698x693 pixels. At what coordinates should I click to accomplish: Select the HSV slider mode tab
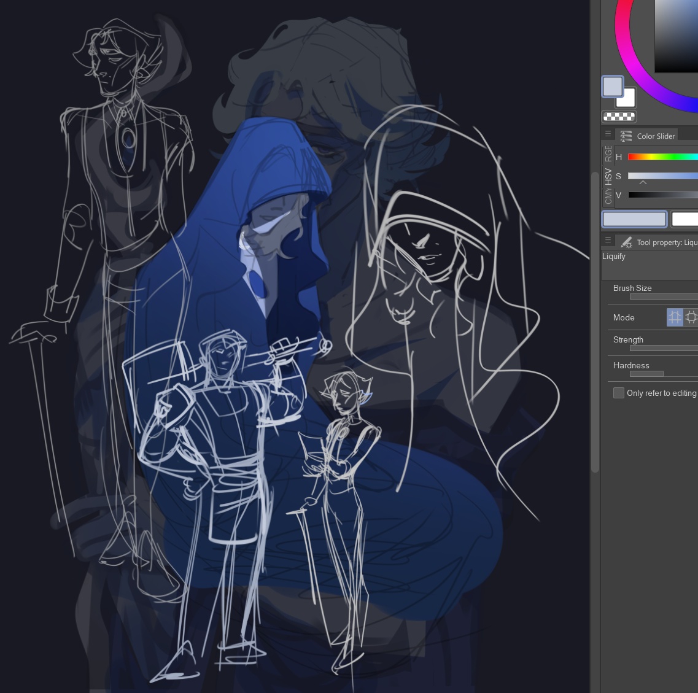608,176
